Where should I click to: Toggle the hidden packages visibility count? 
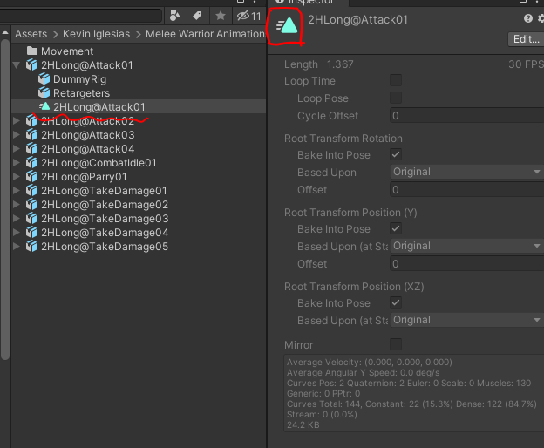point(248,16)
